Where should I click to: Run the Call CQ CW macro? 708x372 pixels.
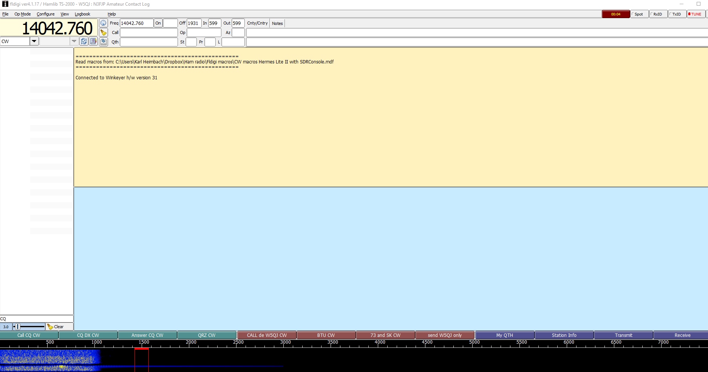tap(29, 335)
